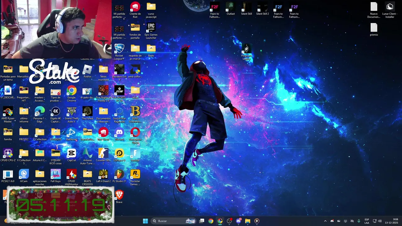This screenshot has height=226, width=402.
Task: Select the aplicaciones moviles folder
Action: point(40,178)
